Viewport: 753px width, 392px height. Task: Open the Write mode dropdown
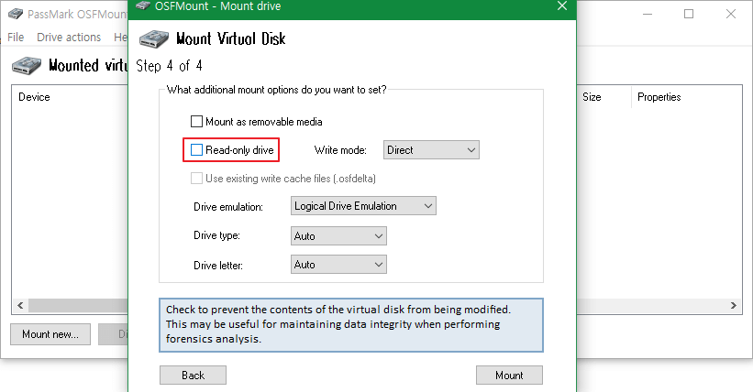[431, 149]
